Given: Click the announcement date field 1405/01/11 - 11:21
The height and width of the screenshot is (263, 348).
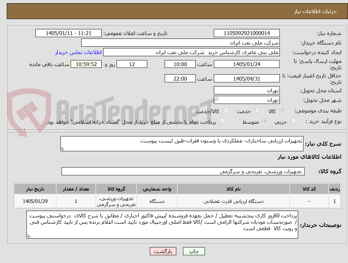Looking at the screenshot, I should click(x=68, y=33).
